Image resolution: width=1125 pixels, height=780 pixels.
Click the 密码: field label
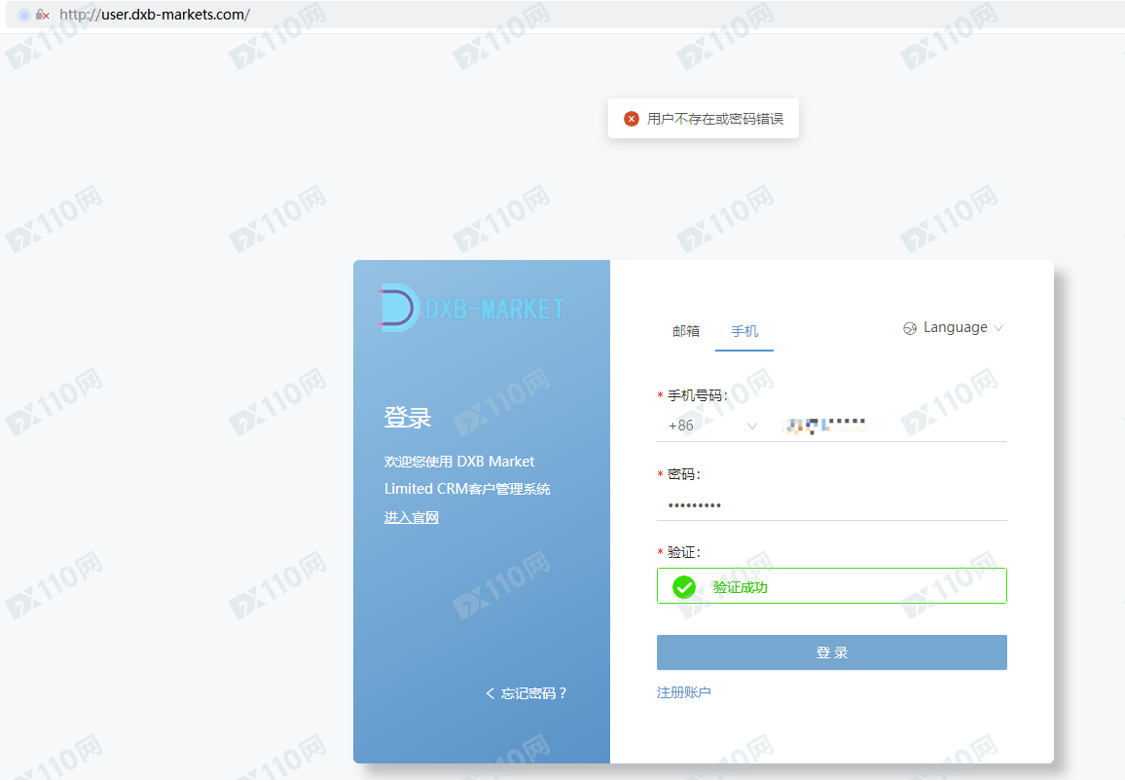tap(684, 474)
